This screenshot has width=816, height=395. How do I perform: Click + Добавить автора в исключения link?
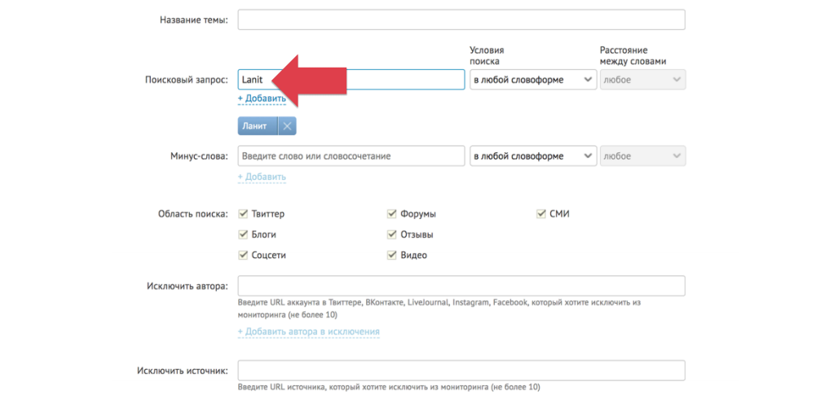pos(309,331)
